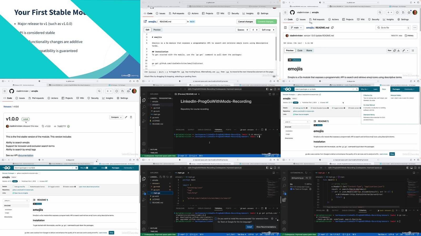Switch to the Blame tab

(309, 50)
